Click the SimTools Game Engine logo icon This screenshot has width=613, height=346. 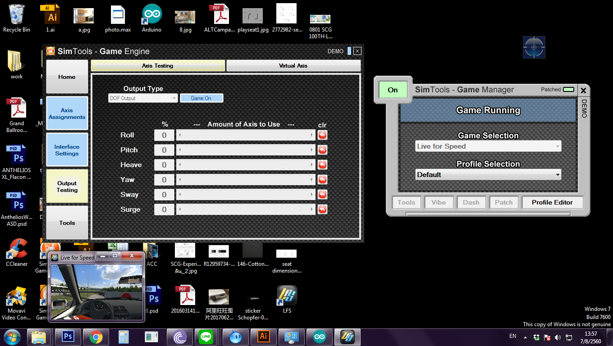pyautogui.click(x=51, y=51)
